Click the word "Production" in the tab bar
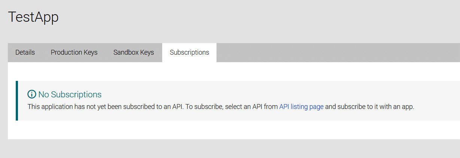 (66, 52)
